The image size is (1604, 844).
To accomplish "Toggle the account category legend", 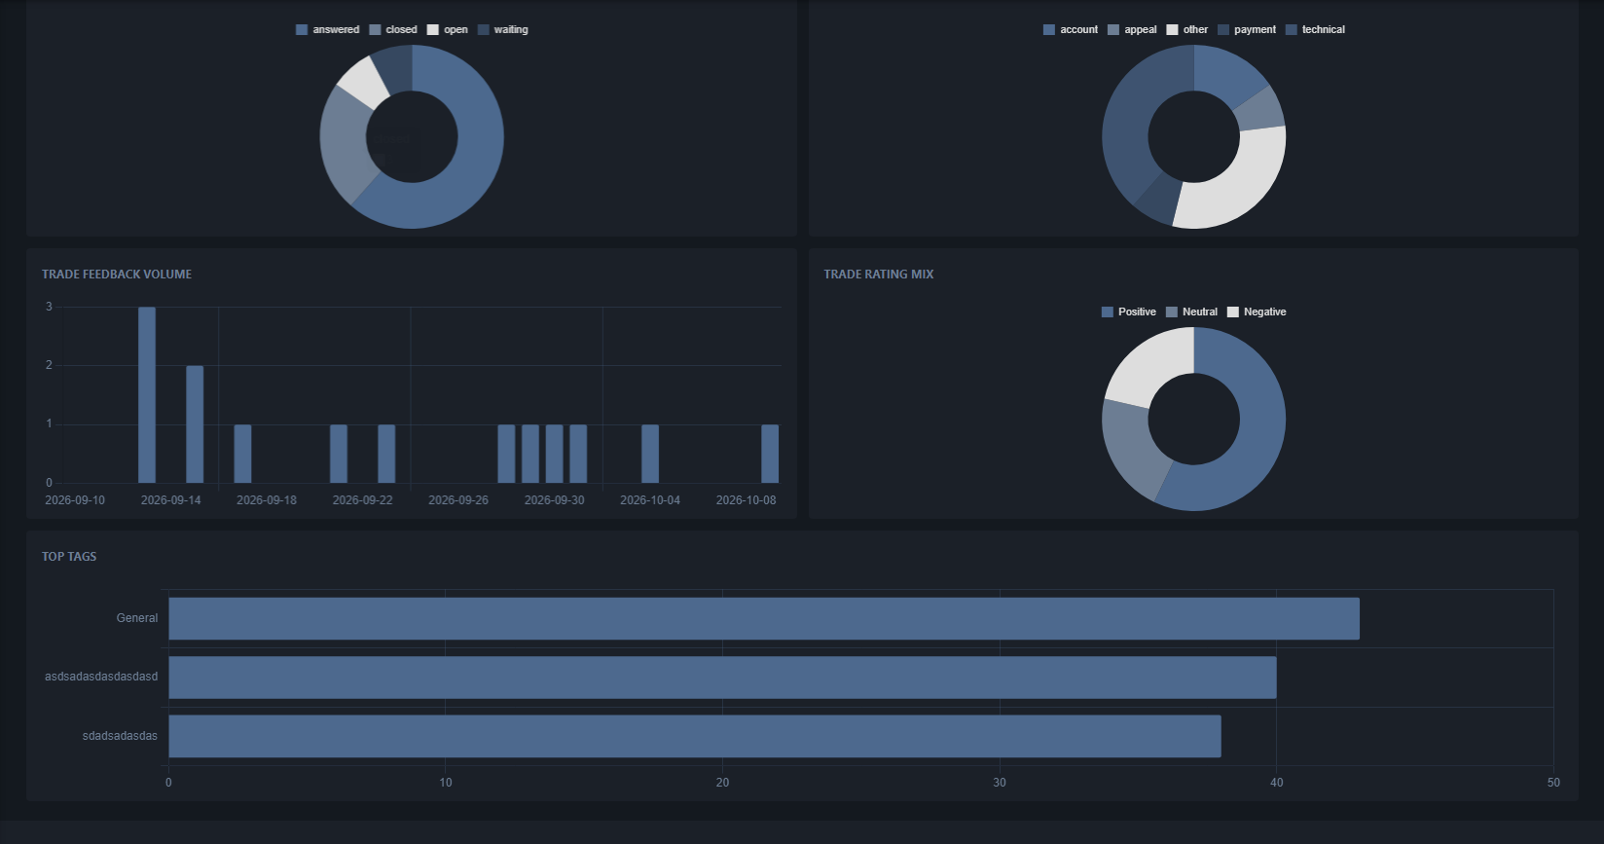I will tap(1071, 29).
